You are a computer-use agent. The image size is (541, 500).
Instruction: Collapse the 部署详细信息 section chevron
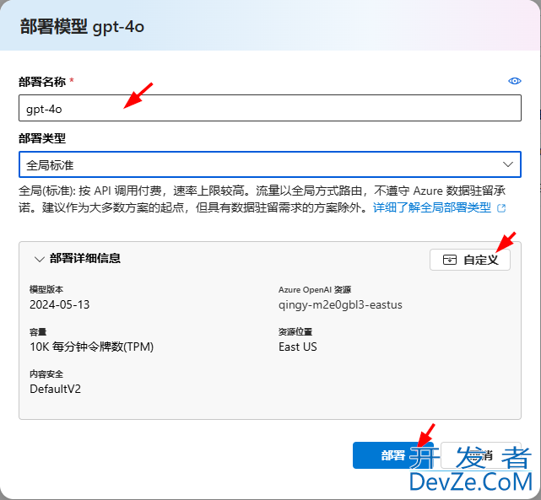[x=40, y=259]
